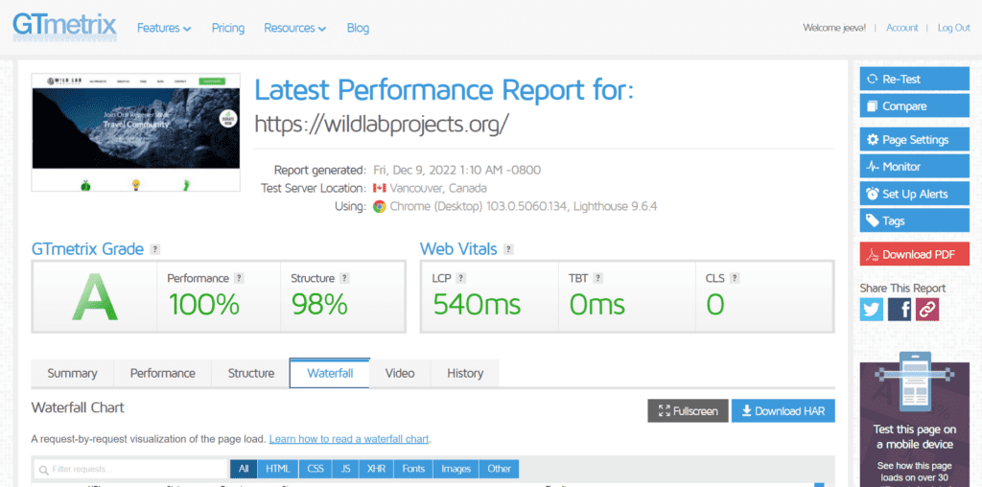Switch to the Summary tab
Image resolution: width=982 pixels, height=487 pixels.
(x=72, y=374)
